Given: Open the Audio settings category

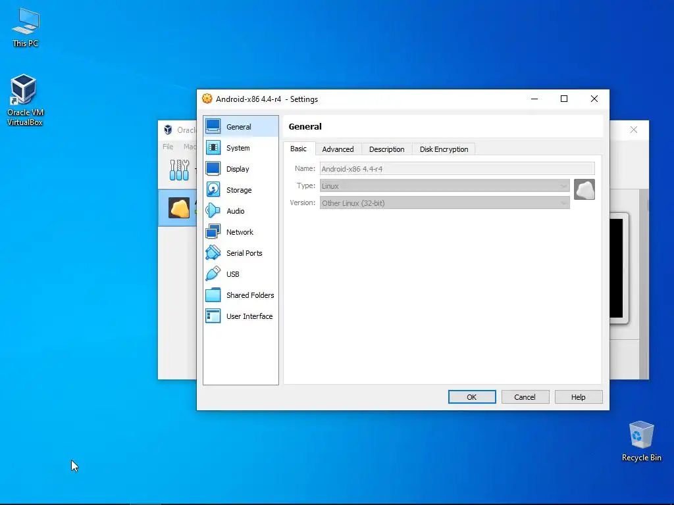Looking at the screenshot, I should (241, 211).
